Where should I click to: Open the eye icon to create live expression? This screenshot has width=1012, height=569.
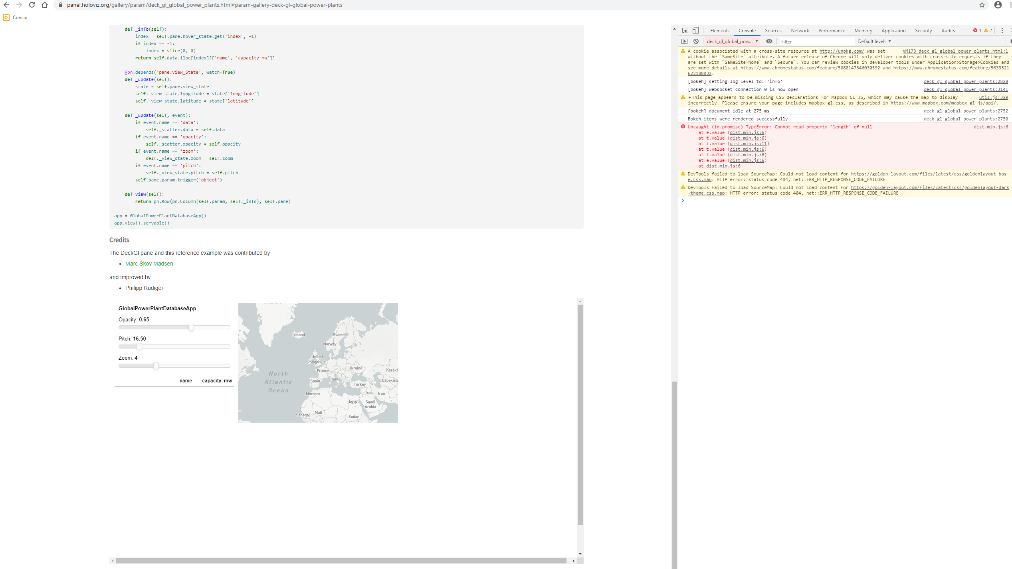(x=769, y=41)
